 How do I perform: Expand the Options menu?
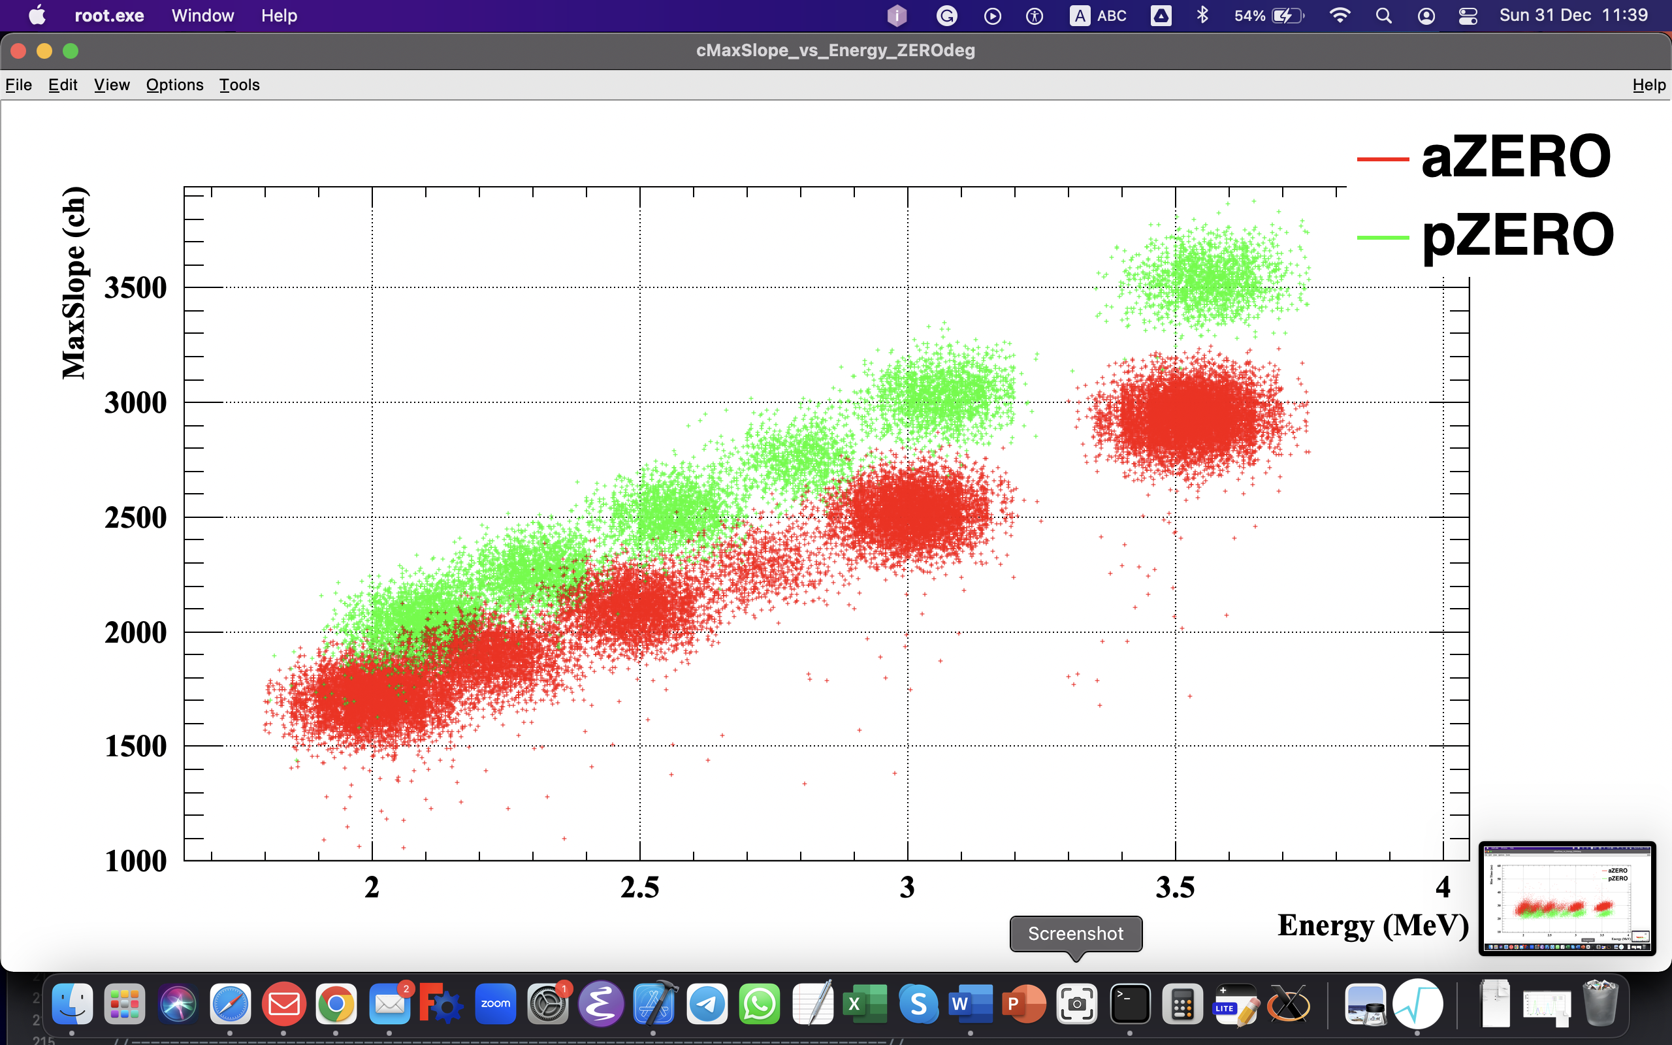[x=175, y=84]
